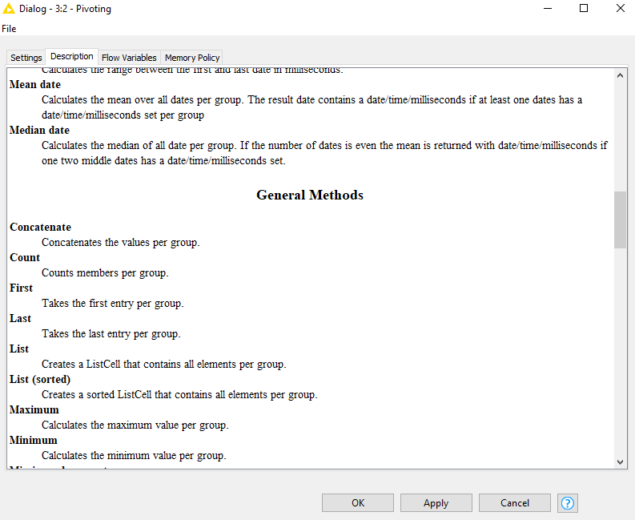Switch to the Settings tab
This screenshot has width=635, height=520.
pyautogui.click(x=26, y=58)
